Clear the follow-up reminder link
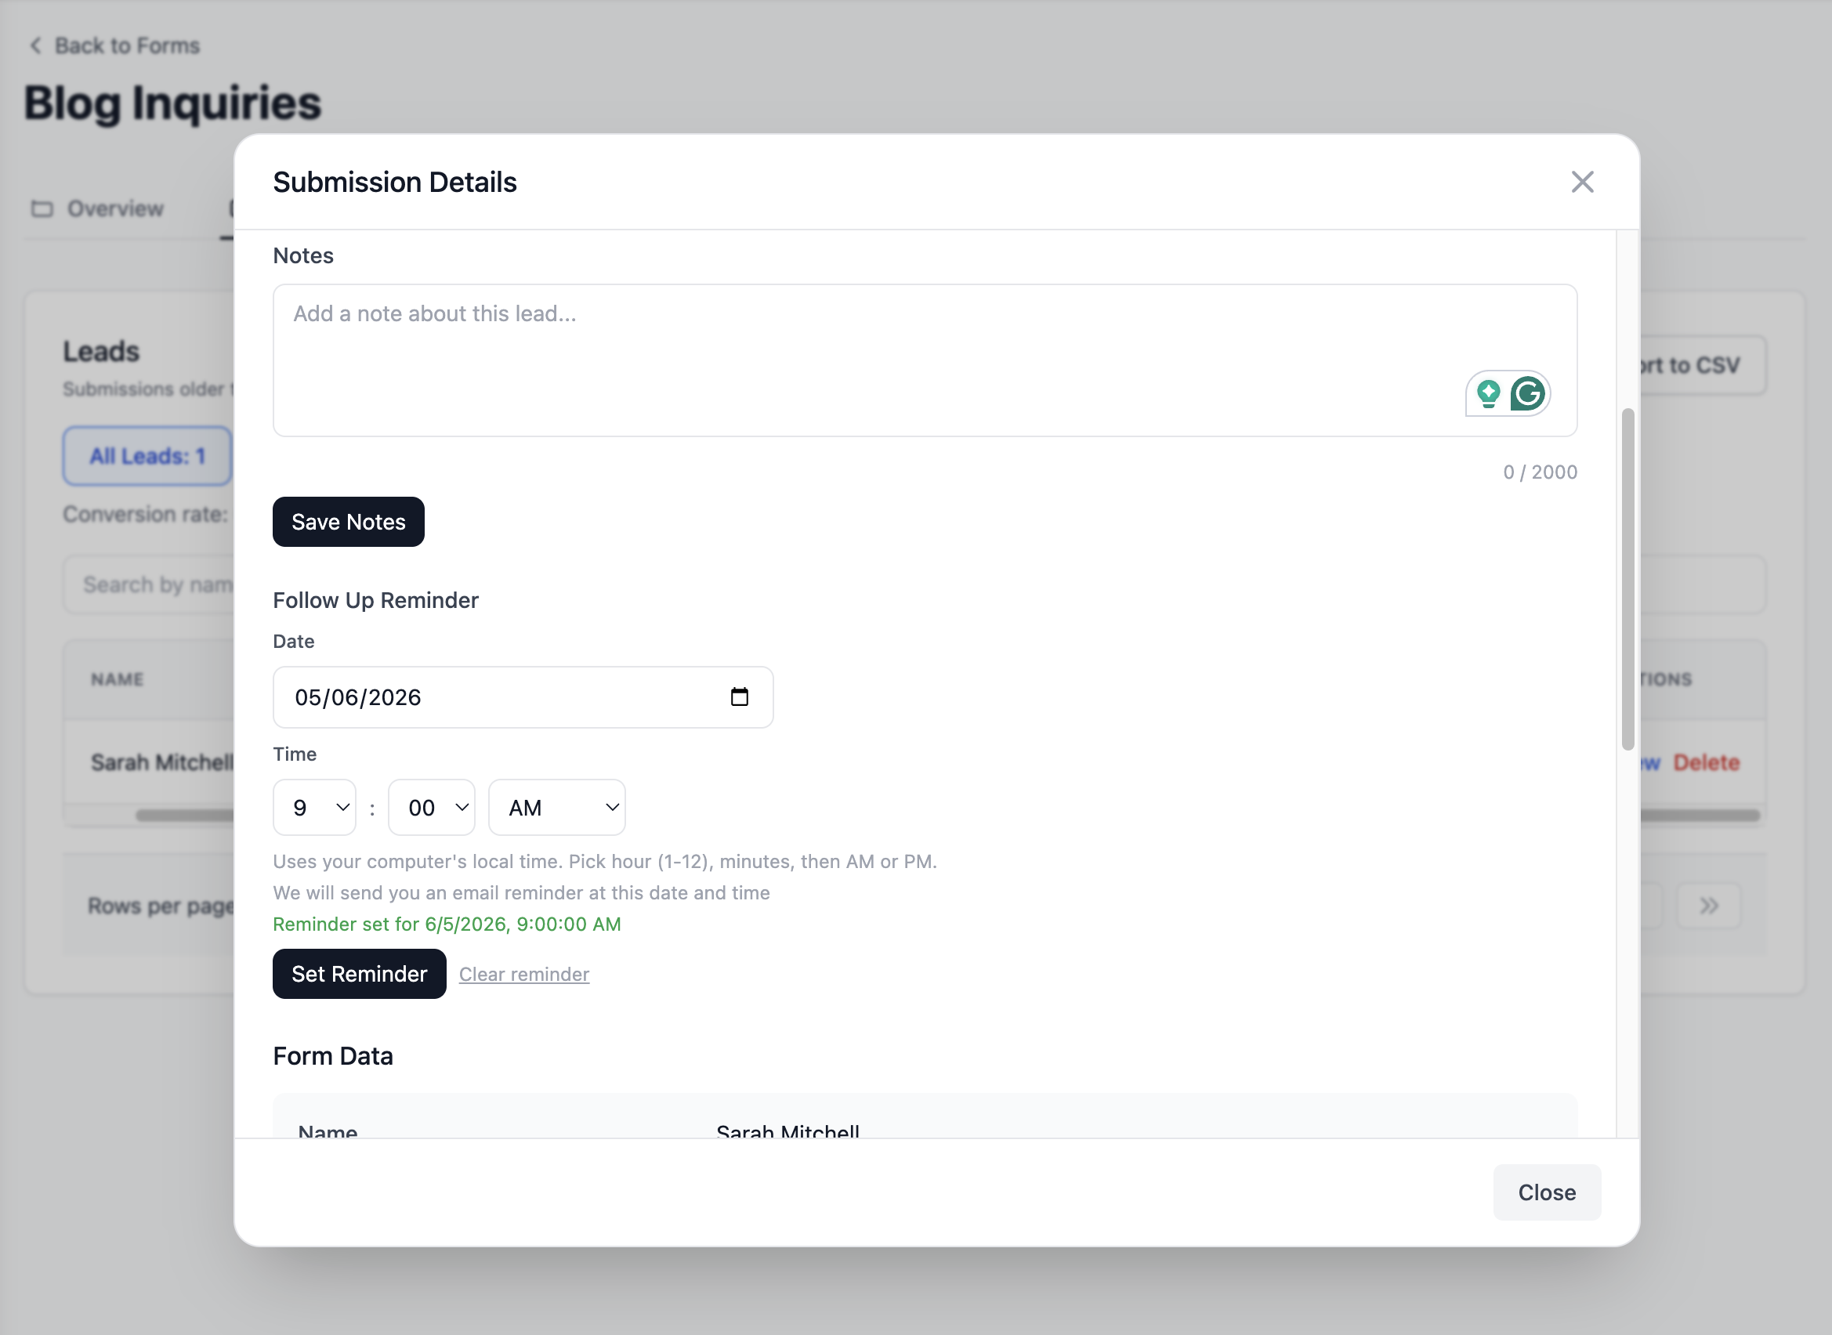Screen dimensions: 1832x1335 tap(524, 974)
